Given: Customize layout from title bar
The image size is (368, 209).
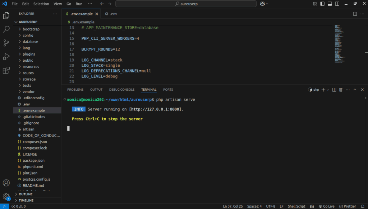Looking at the screenshot, I should (x=315, y=4).
